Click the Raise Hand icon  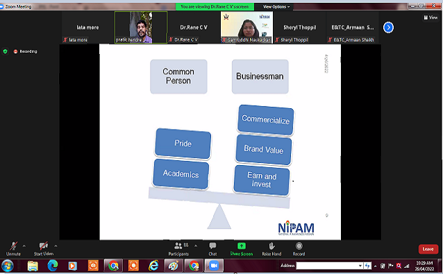(x=271, y=246)
